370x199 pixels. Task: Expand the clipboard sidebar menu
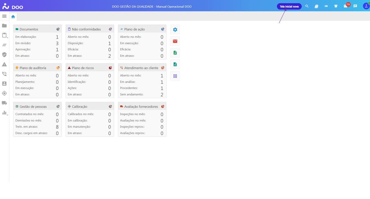pos(5,35)
